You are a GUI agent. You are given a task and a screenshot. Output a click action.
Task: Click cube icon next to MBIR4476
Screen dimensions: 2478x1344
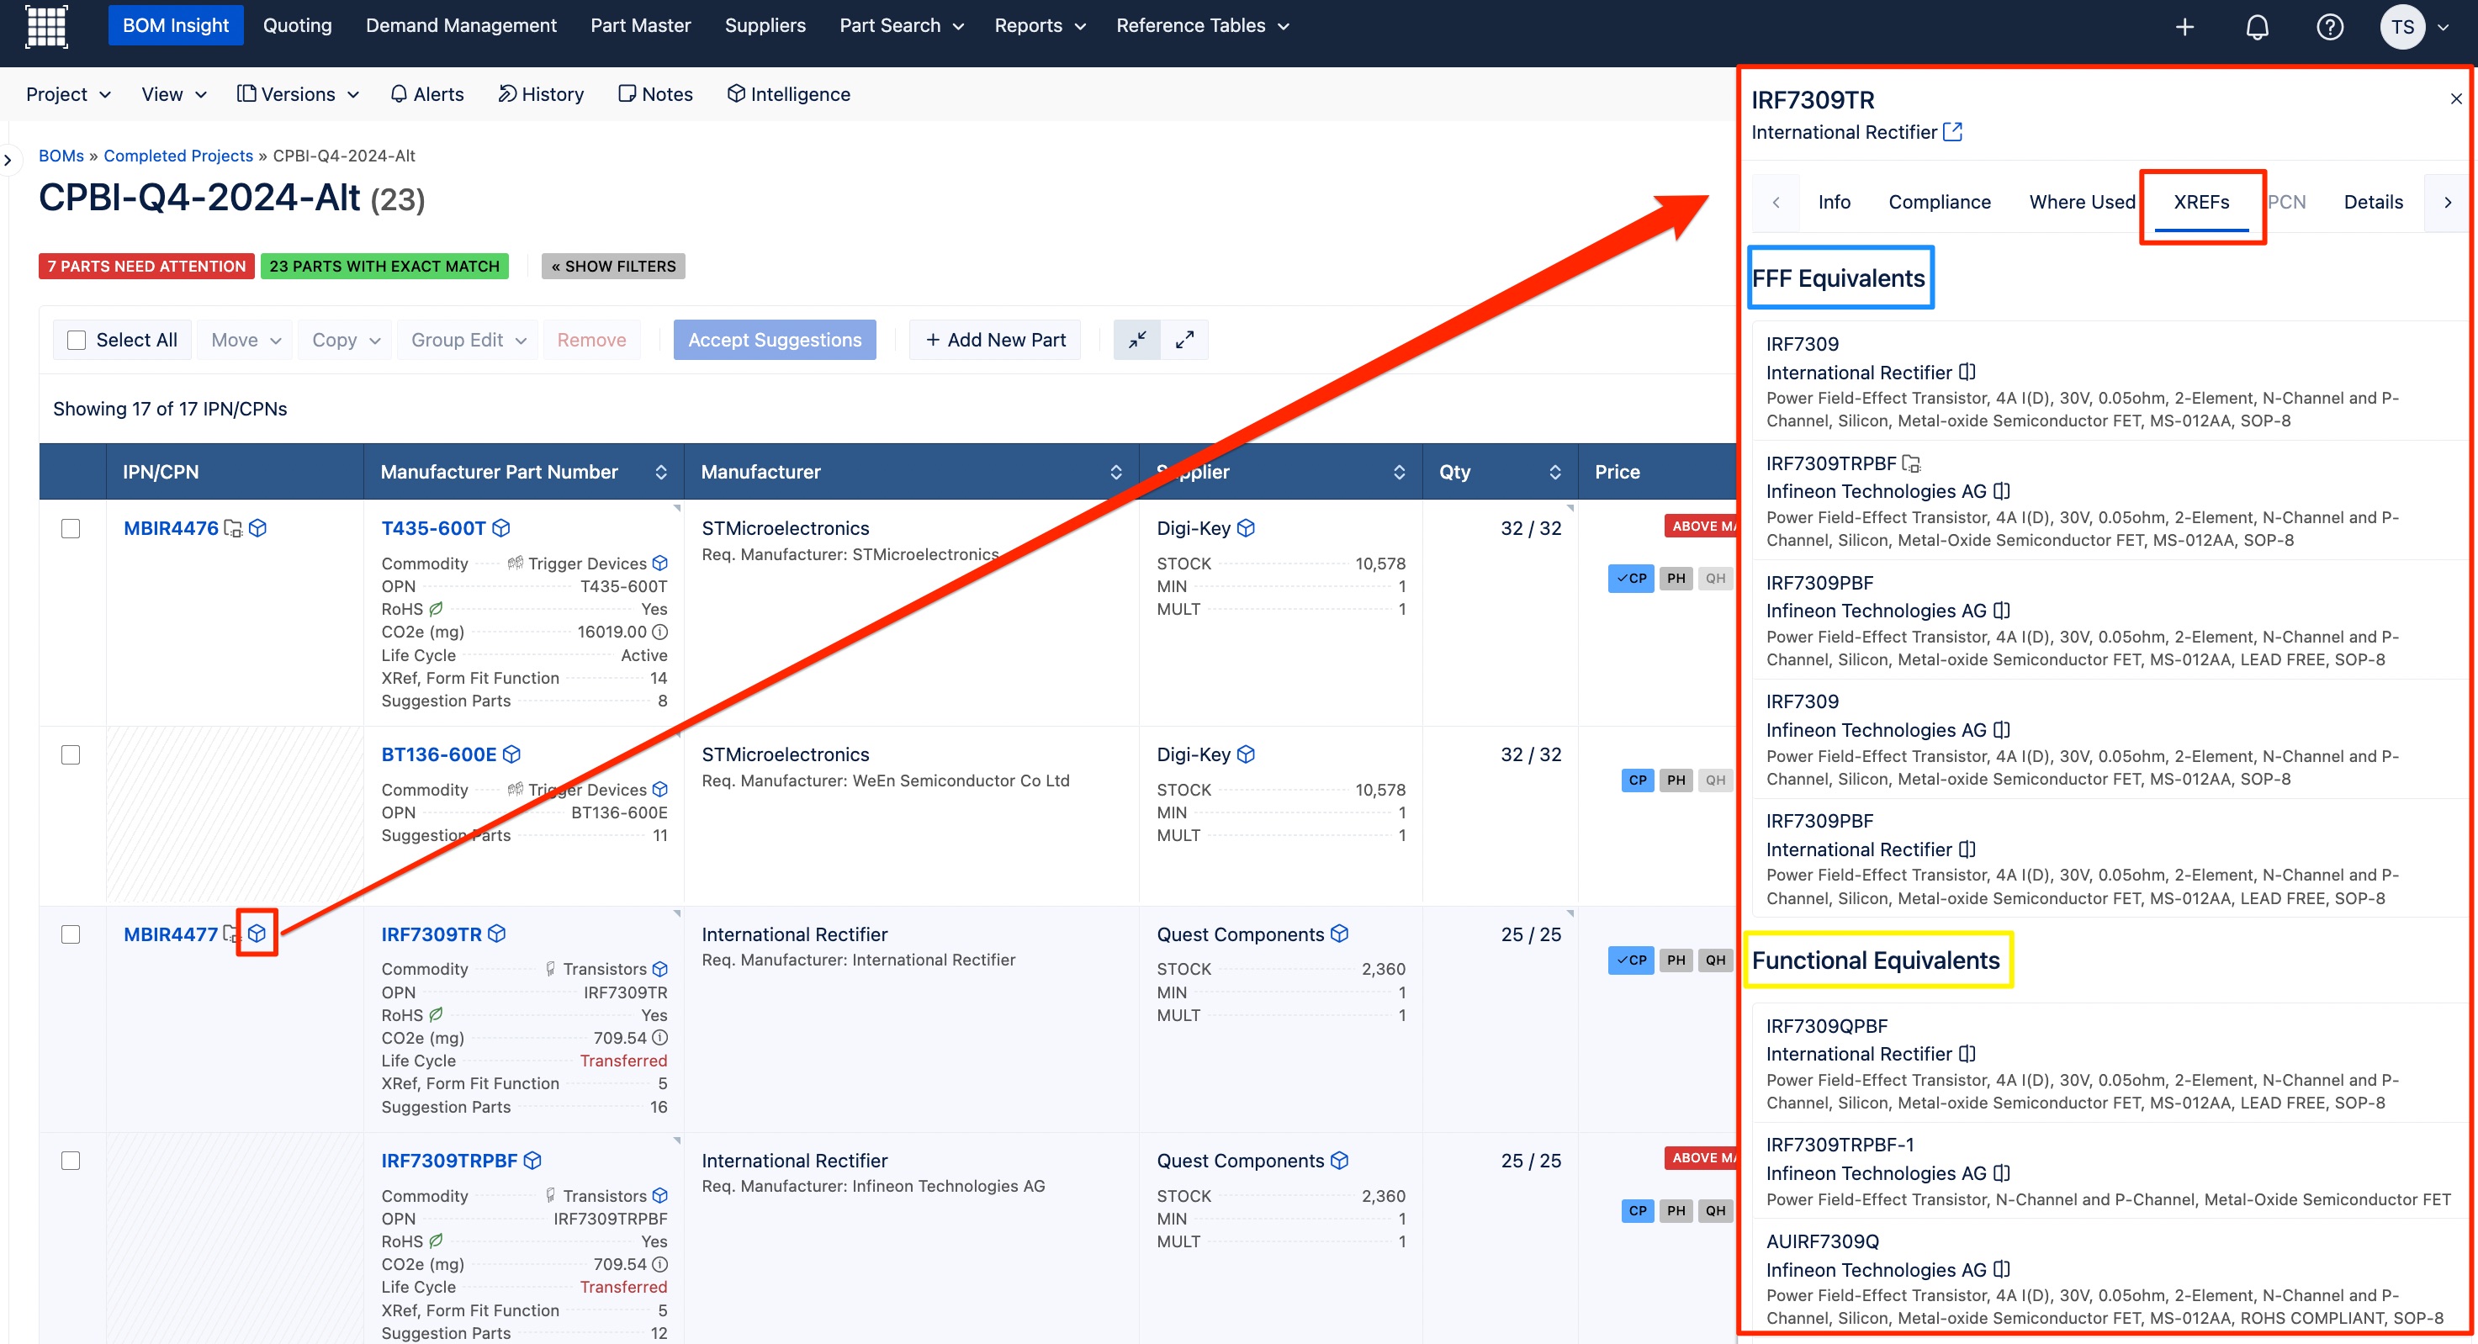click(x=257, y=528)
